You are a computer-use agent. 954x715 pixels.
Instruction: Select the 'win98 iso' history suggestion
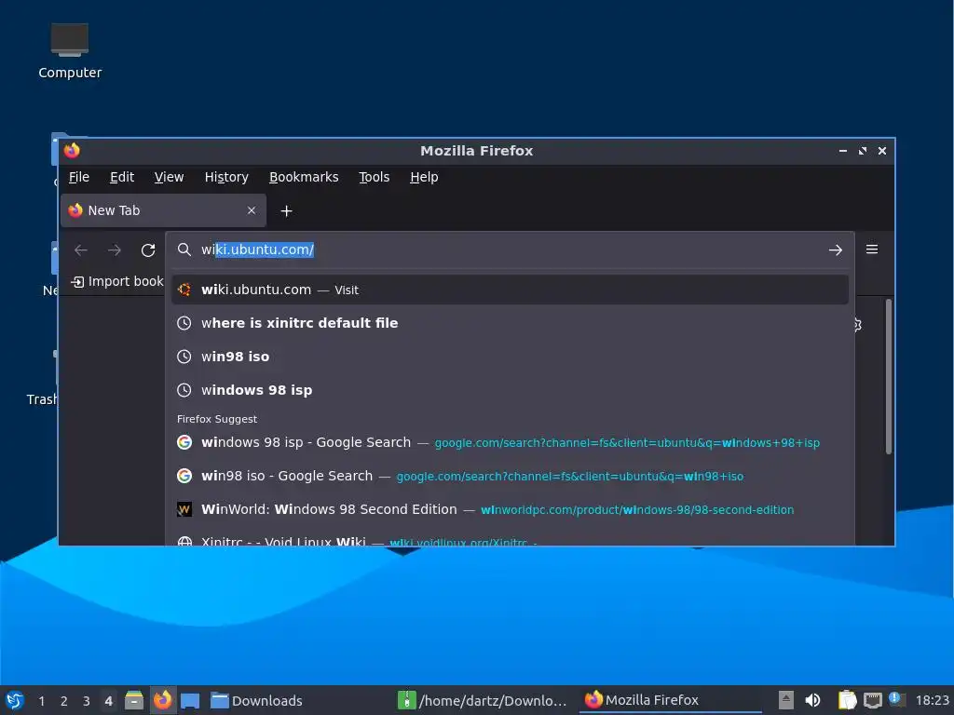[510, 357]
